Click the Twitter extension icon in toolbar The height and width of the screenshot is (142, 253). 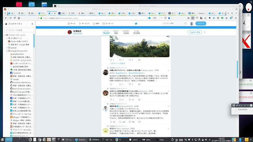click(214, 18)
